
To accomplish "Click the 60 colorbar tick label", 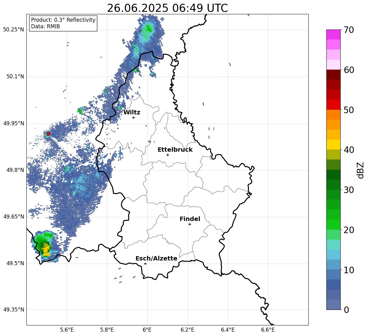I will point(348,70).
